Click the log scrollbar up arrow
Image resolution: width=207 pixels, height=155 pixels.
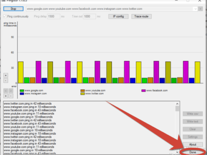(177, 104)
